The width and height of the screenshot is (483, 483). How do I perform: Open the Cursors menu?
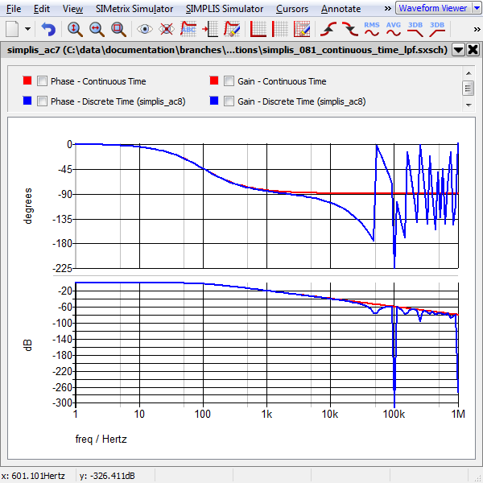click(291, 9)
